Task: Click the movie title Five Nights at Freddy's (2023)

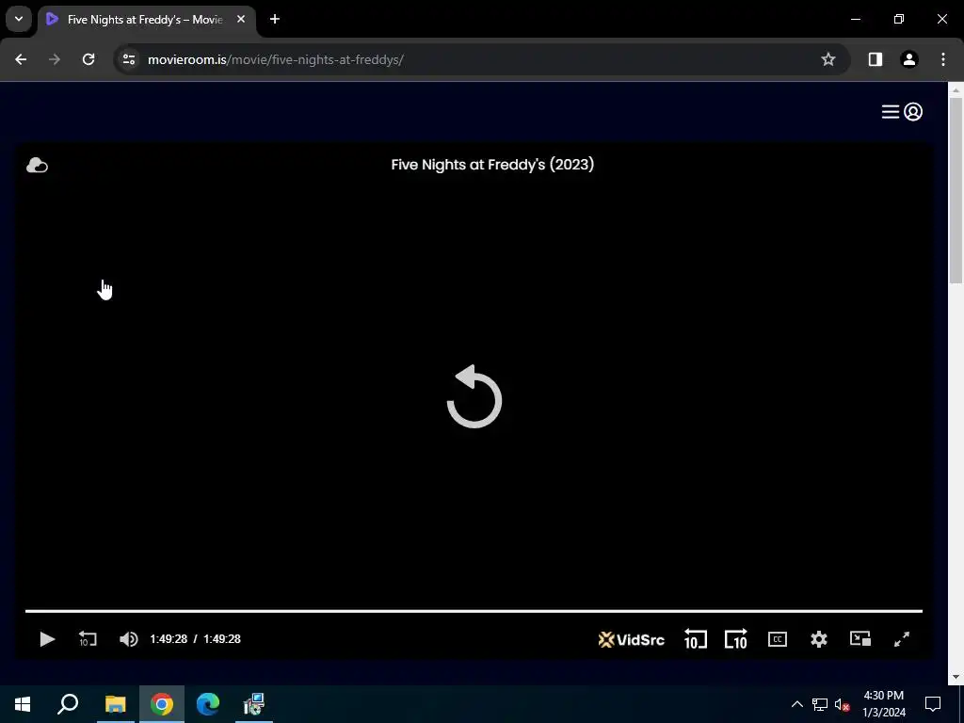Action: click(492, 165)
